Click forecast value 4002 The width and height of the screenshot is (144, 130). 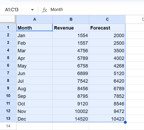pos(107,58)
